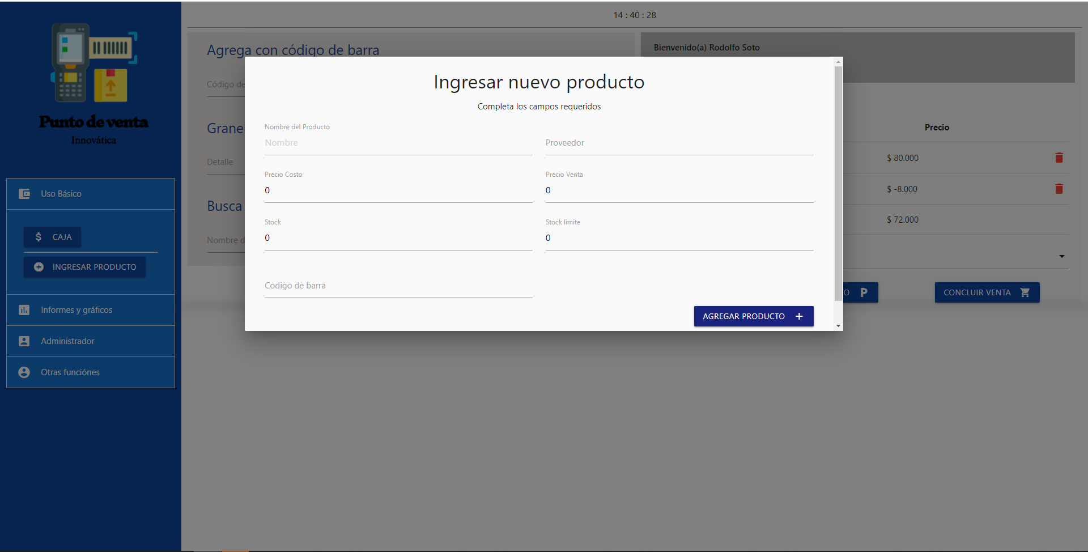The image size is (1088, 552).
Task: Click the dollar sign icon on CAJA
Action: pyautogui.click(x=39, y=237)
